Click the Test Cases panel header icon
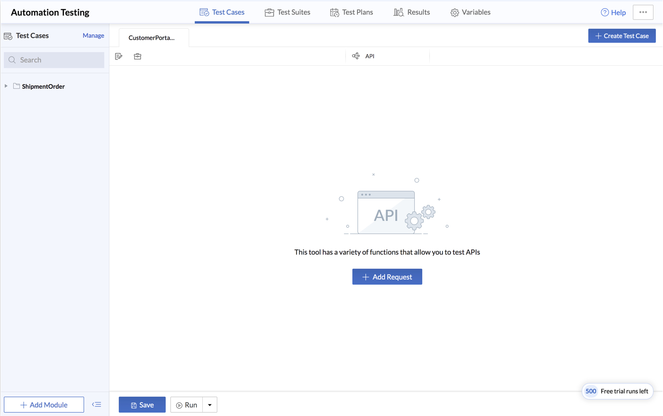The image size is (663, 416). coord(8,36)
